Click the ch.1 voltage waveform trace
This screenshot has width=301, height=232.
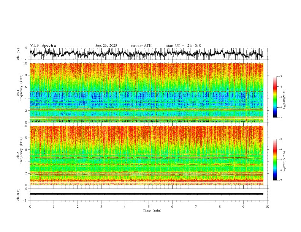click(147, 54)
